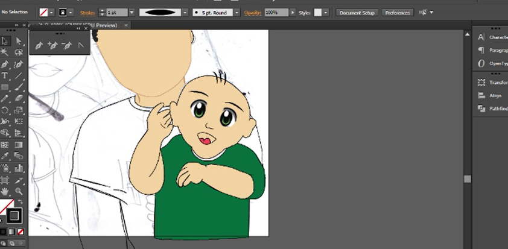Close the document tab
The image size is (508, 249).
tap(126, 25)
